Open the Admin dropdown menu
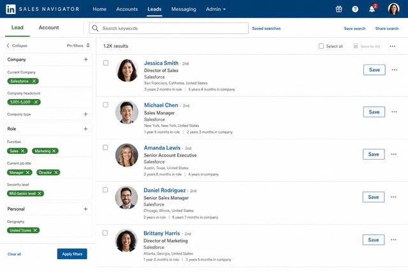408x272 pixels. [215, 9]
